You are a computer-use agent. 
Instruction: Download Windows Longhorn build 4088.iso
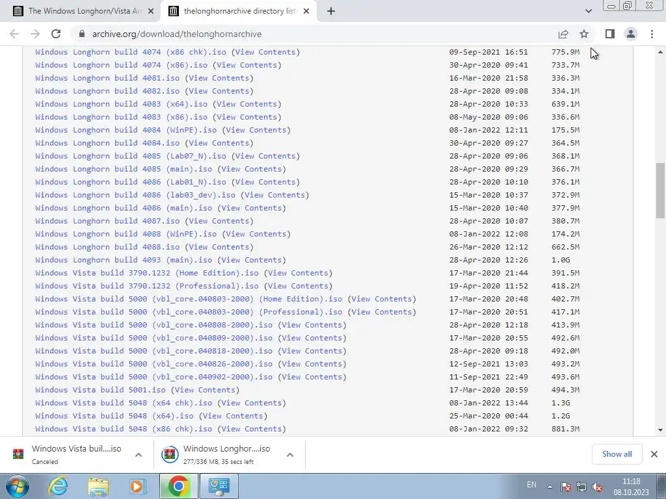[x=107, y=247]
